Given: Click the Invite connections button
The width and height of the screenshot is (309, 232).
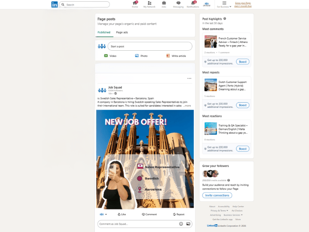Looking at the screenshot, I should tap(217, 195).
